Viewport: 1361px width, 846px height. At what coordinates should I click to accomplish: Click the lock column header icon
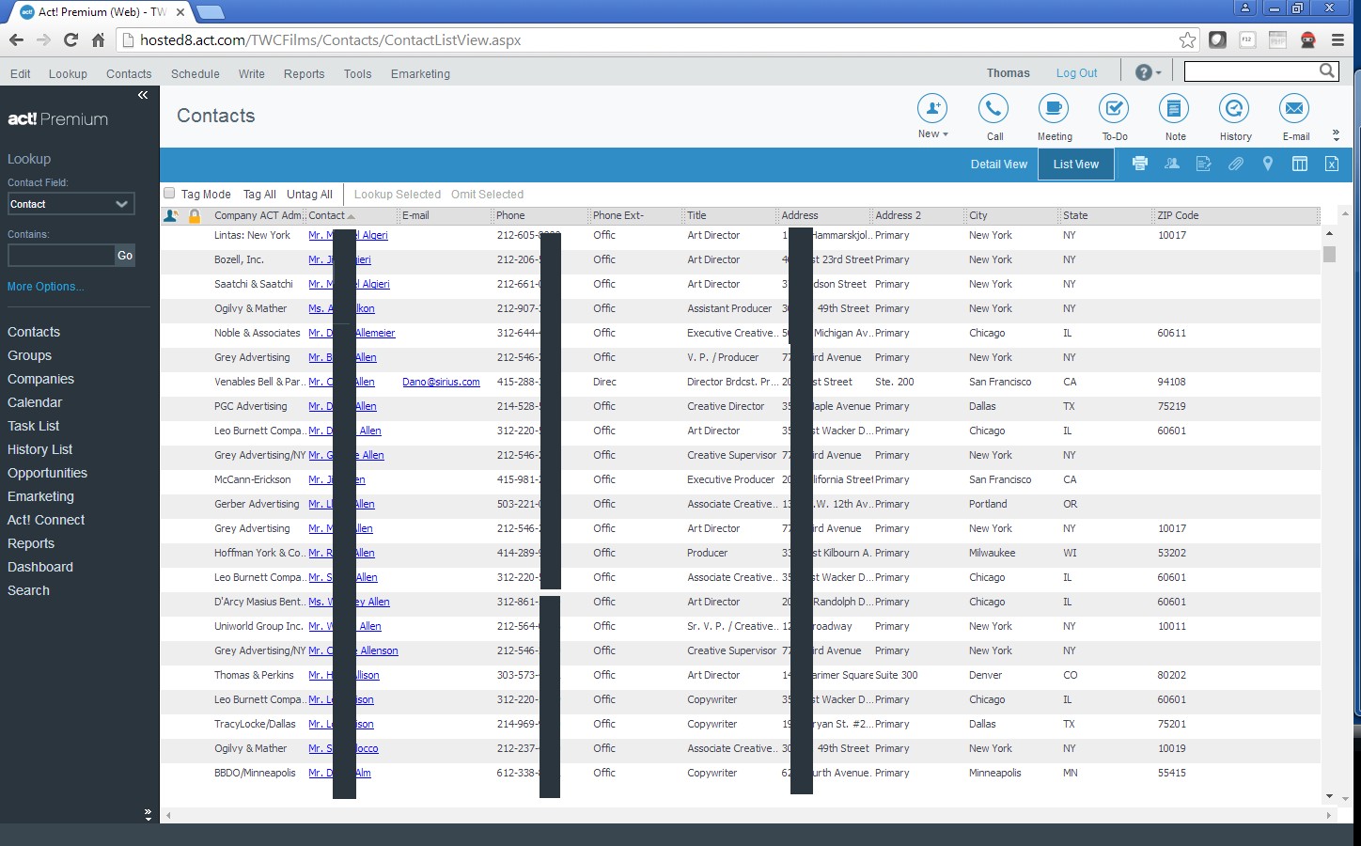pyautogui.click(x=195, y=216)
